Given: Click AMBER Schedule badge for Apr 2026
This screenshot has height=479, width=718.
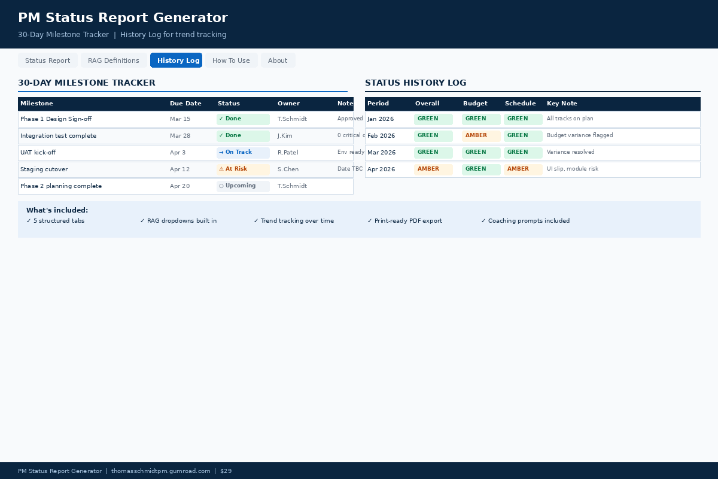Looking at the screenshot, I should pyautogui.click(x=523, y=169).
